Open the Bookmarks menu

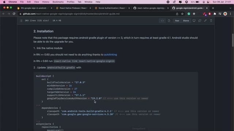(x=58, y=2)
